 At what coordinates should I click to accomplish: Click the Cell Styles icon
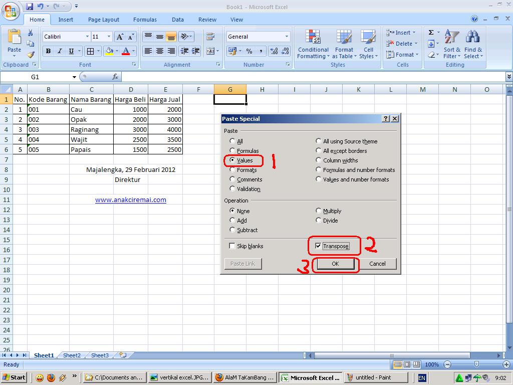[368, 37]
